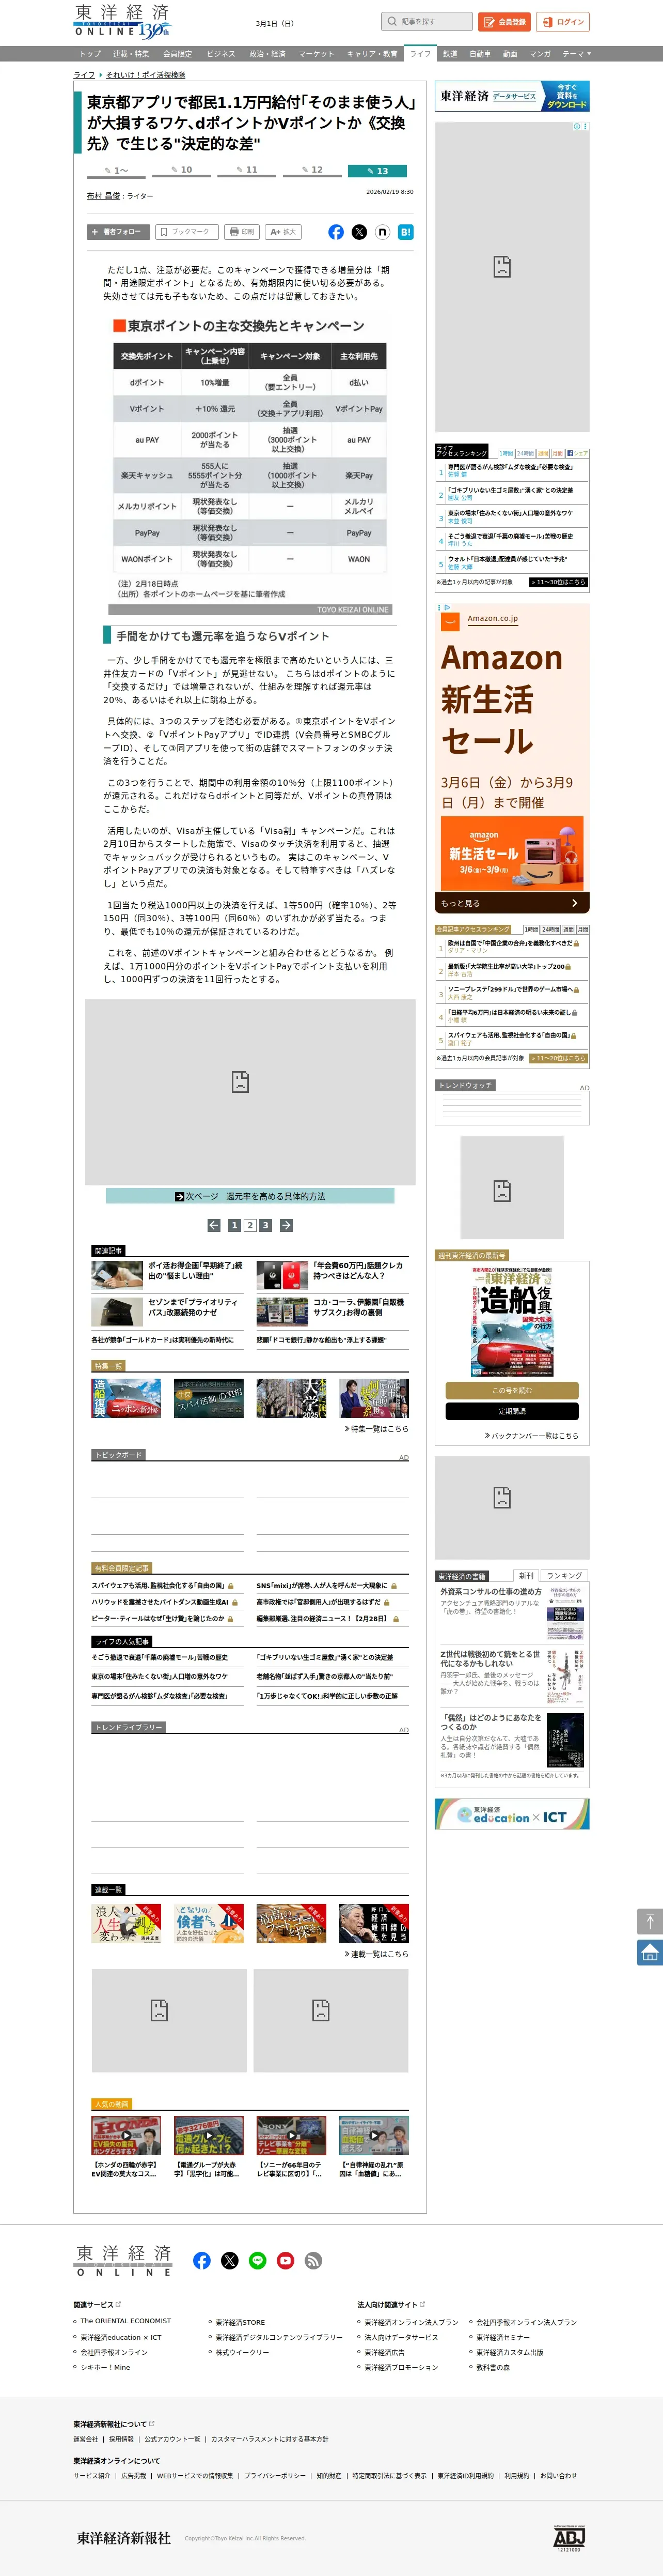
Task: Go to article section 10 in the progress bar
Action: click(182, 171)
